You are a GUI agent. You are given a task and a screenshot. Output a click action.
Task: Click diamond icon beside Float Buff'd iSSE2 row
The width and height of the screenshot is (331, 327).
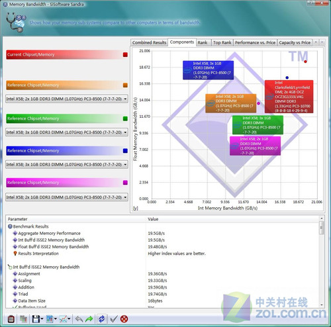15,247
